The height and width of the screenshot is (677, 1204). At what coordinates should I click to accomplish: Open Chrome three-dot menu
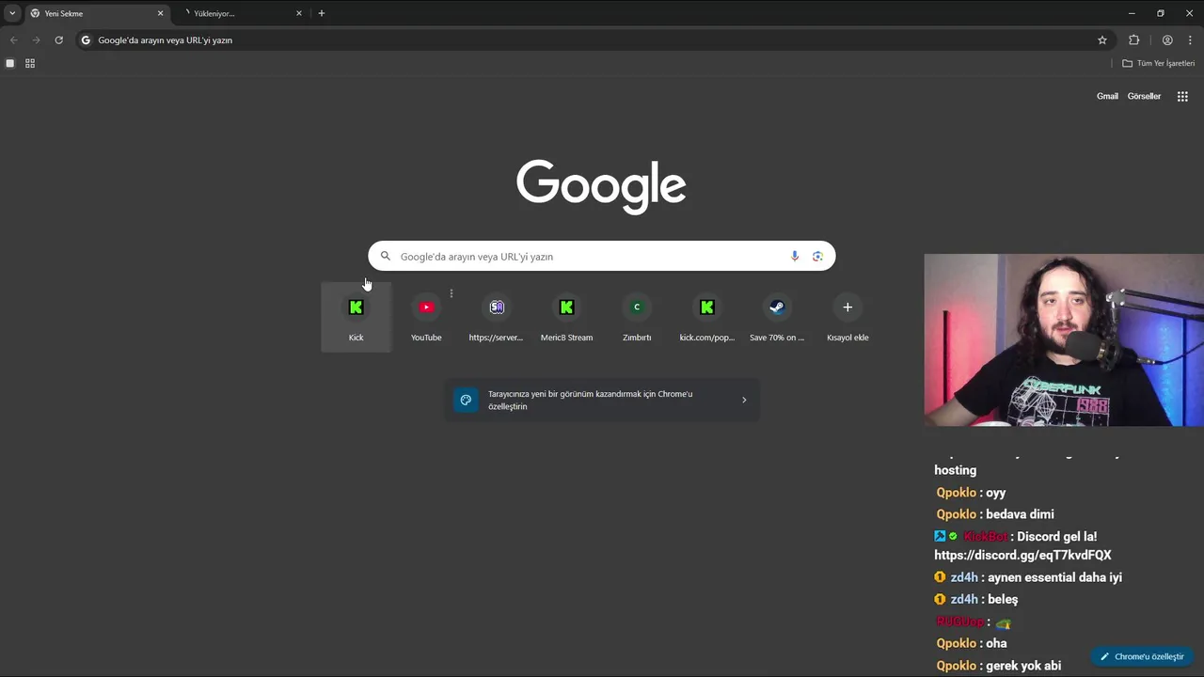(x=1190, y=40)
